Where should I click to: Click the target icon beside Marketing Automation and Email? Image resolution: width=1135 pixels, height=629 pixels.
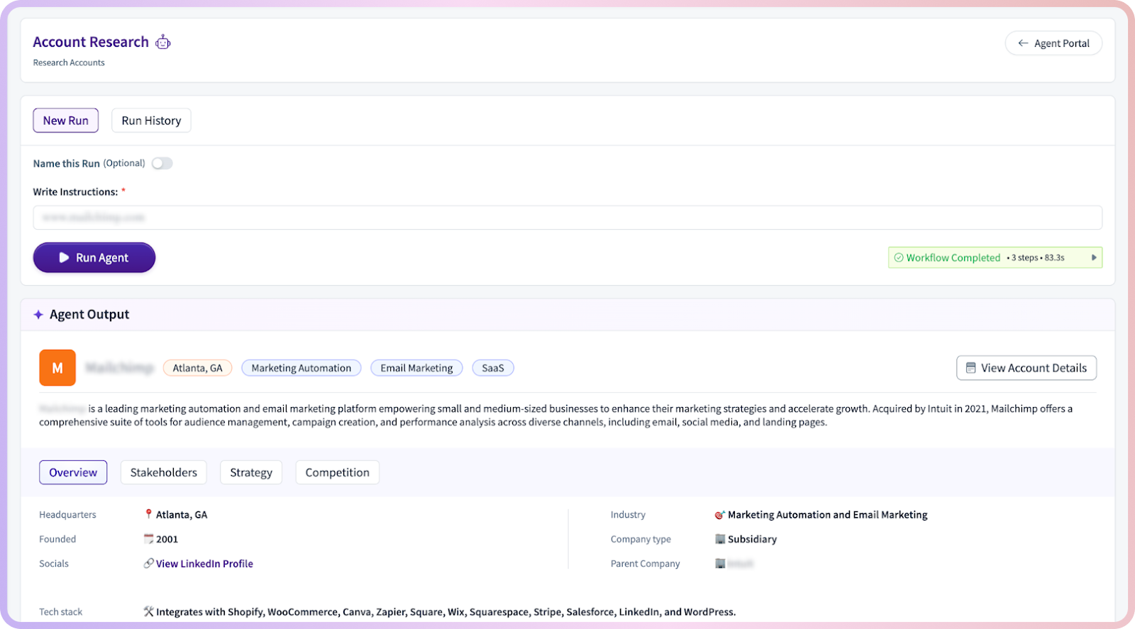point(720,515)
